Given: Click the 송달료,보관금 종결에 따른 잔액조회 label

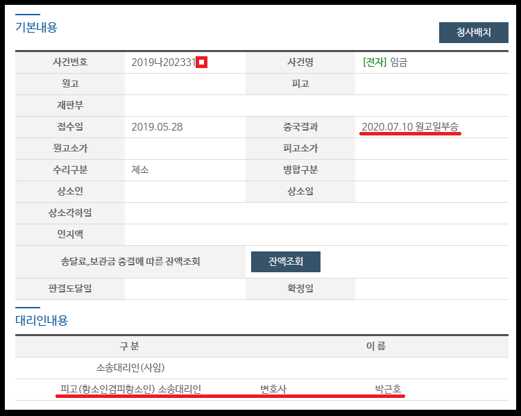Looking at the screenshot, I should tap(130, 262).
